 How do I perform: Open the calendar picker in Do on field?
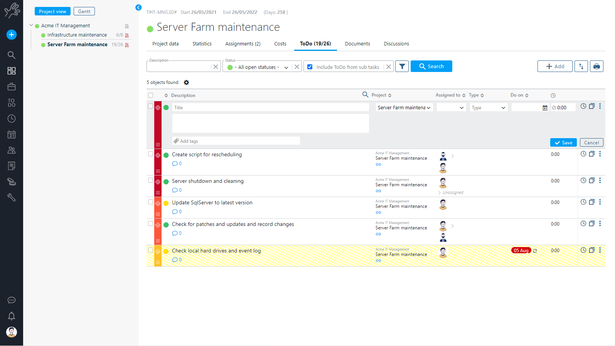[545, 108]
